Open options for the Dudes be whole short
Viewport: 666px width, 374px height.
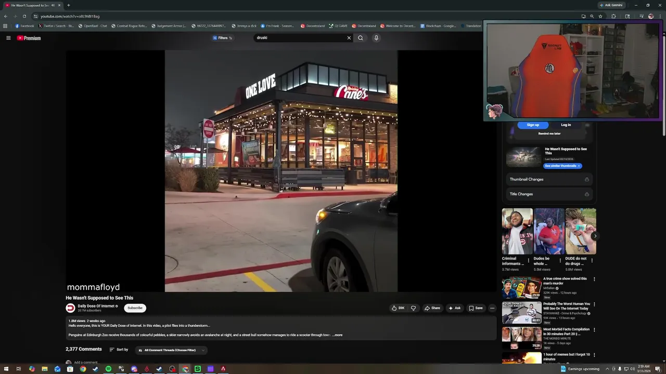coord(560,260)
